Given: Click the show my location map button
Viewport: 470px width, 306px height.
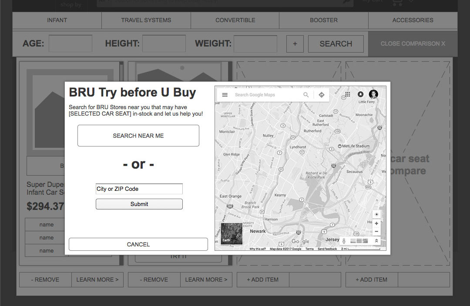Looking at the screenshot, I should point(376,215).
